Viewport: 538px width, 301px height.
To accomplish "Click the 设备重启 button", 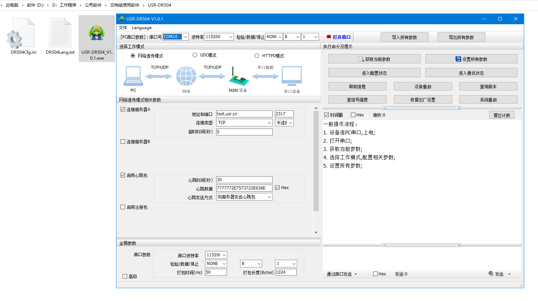I will pos(423,87).
